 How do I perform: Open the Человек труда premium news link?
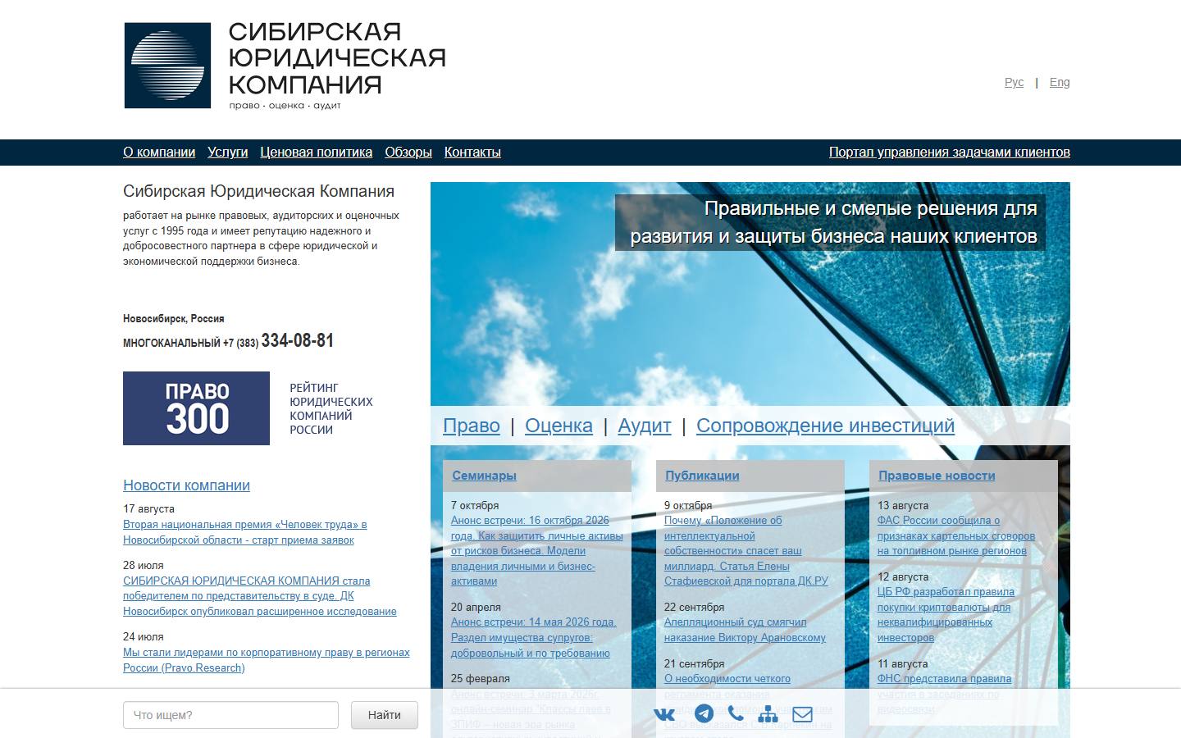[x=245, y=532]
